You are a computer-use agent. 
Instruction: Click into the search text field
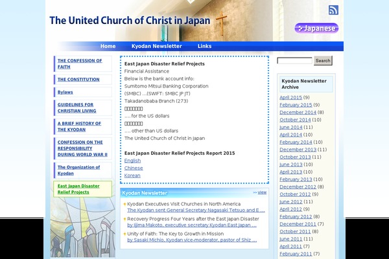pos(294,61)
